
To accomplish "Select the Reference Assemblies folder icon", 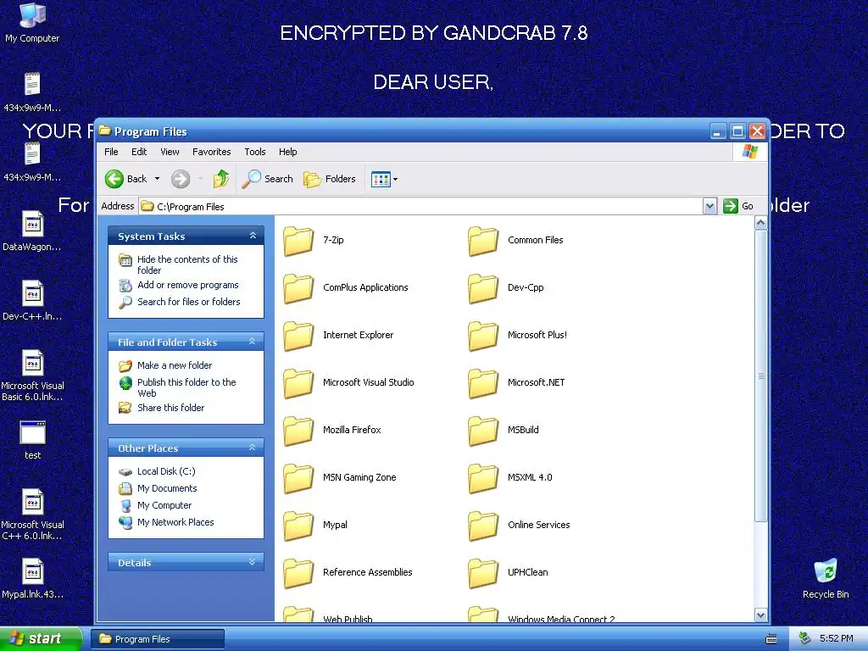I will (298, 573).
